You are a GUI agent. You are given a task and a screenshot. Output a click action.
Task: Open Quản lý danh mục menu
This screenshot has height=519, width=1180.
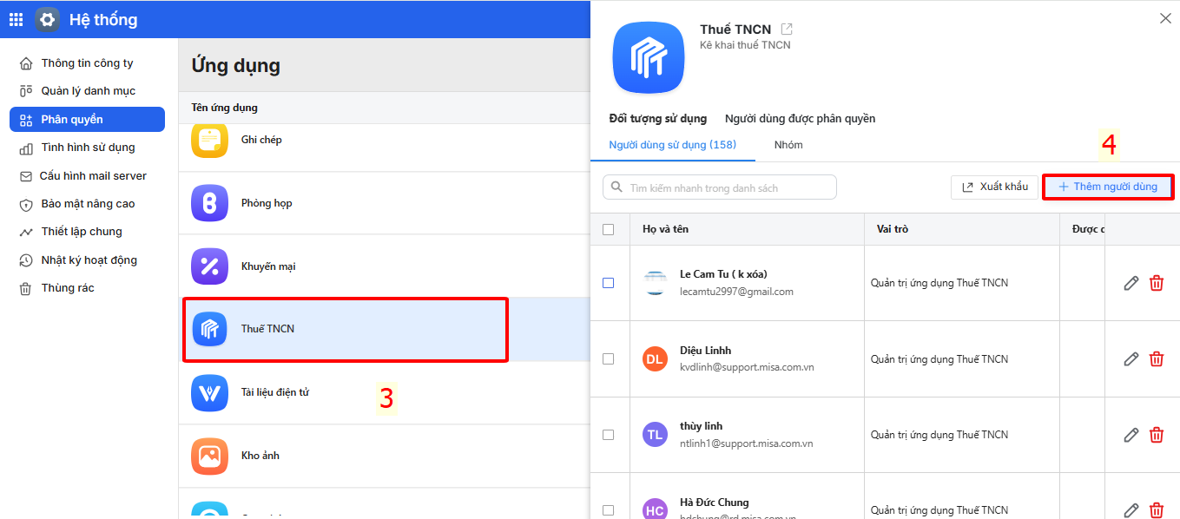[x=87, y=91]
